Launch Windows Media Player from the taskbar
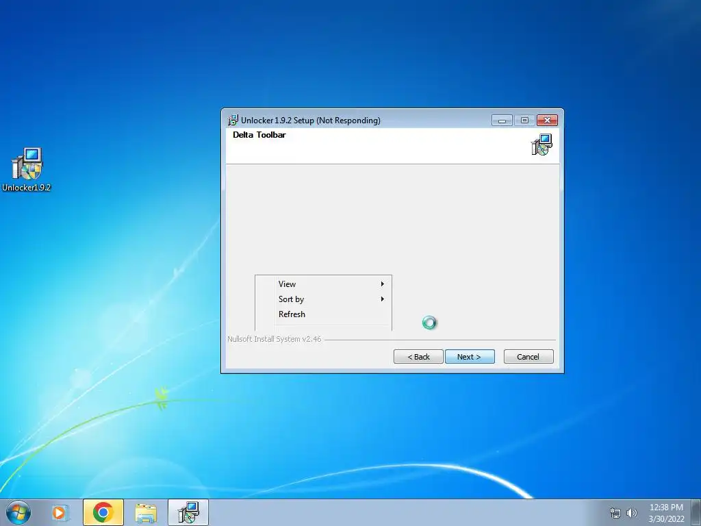701x526 pixels. click(59, 512)
